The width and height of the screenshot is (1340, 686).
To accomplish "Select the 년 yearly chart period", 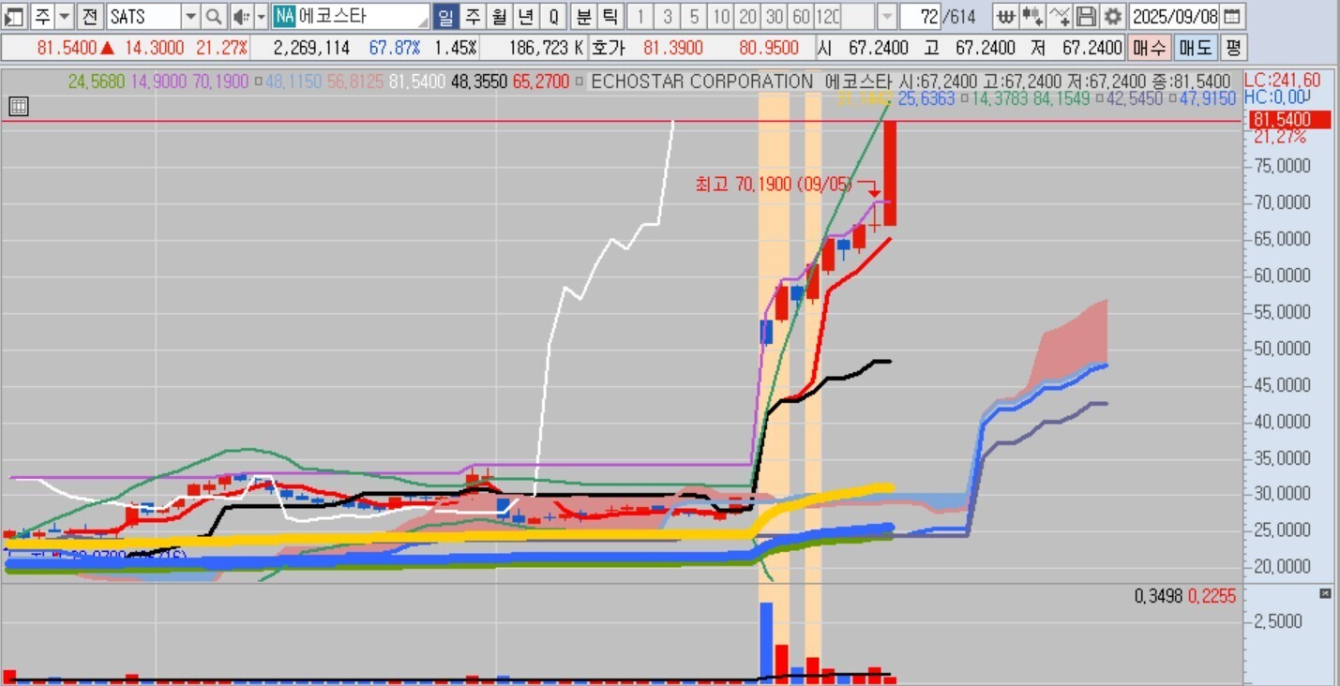I will [x=526, y=16].
